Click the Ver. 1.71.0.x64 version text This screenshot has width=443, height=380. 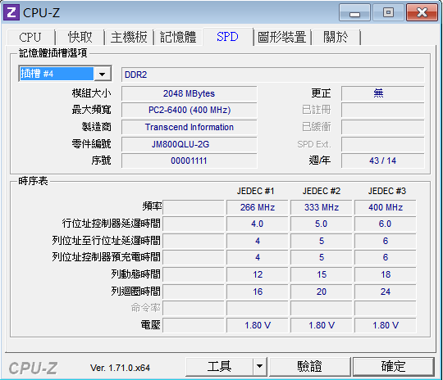coord(120,368)
